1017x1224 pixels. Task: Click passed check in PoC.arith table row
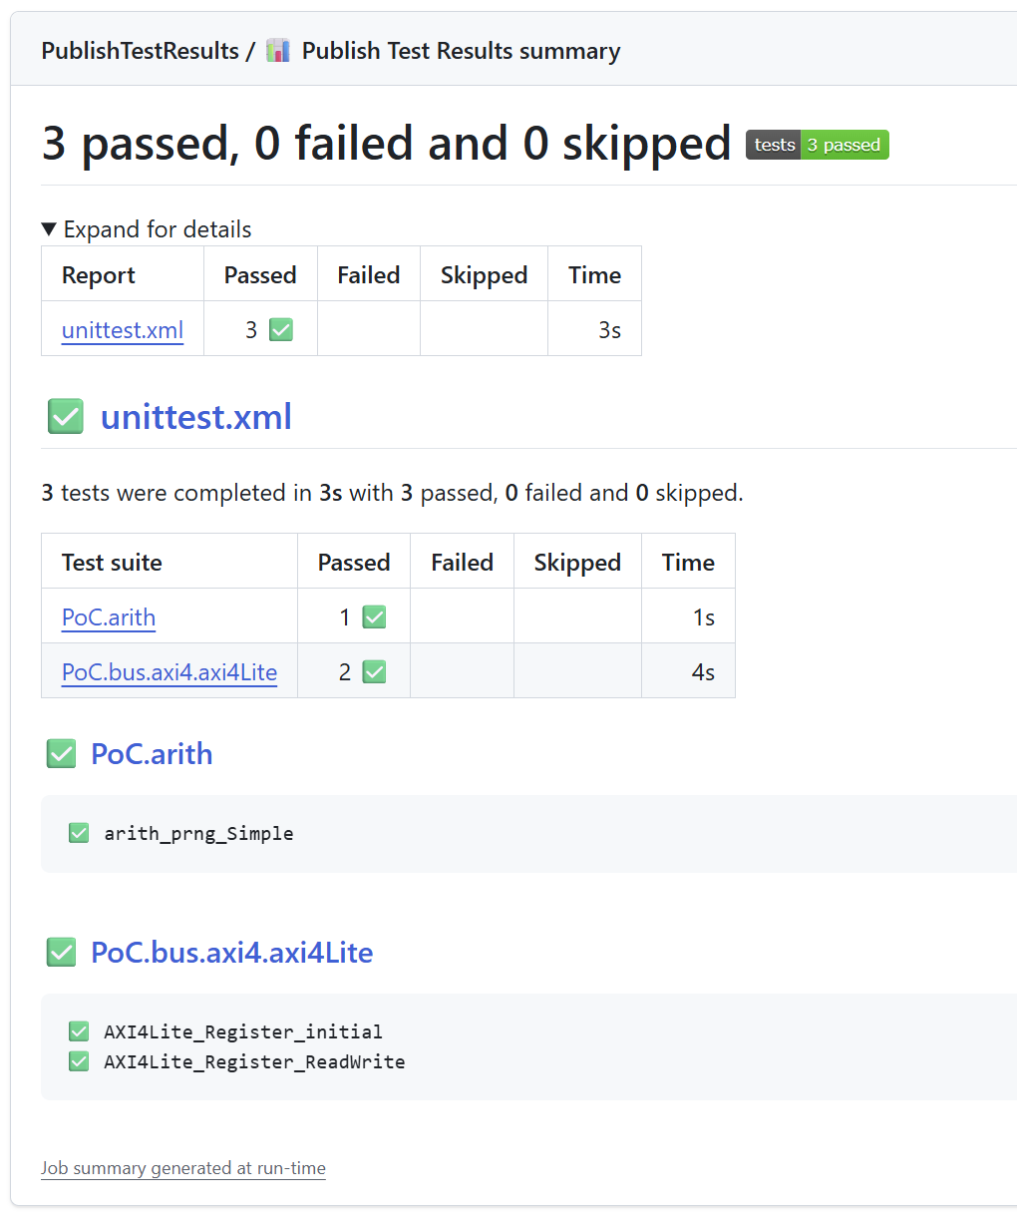pyautogui.click(x=374, y=617)
